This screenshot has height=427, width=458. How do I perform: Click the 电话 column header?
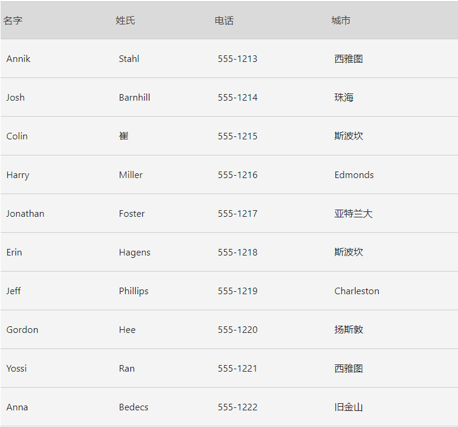click(x=224, y=21)
